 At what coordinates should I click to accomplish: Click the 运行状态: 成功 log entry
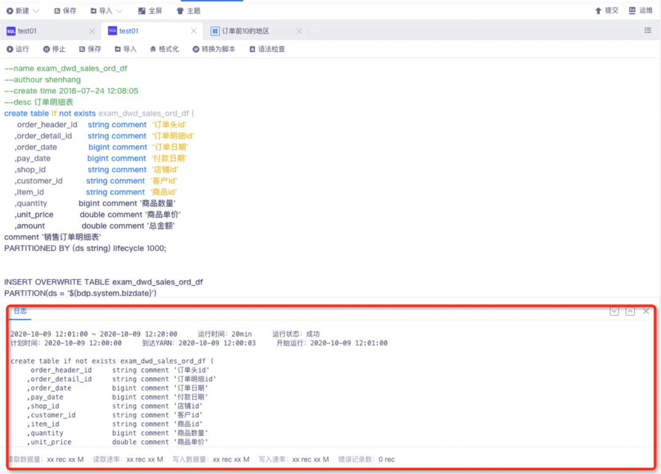pyautogui.click(x=296, y=334)
